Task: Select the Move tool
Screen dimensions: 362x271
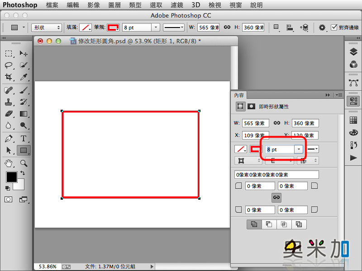Action: point(24,54)
